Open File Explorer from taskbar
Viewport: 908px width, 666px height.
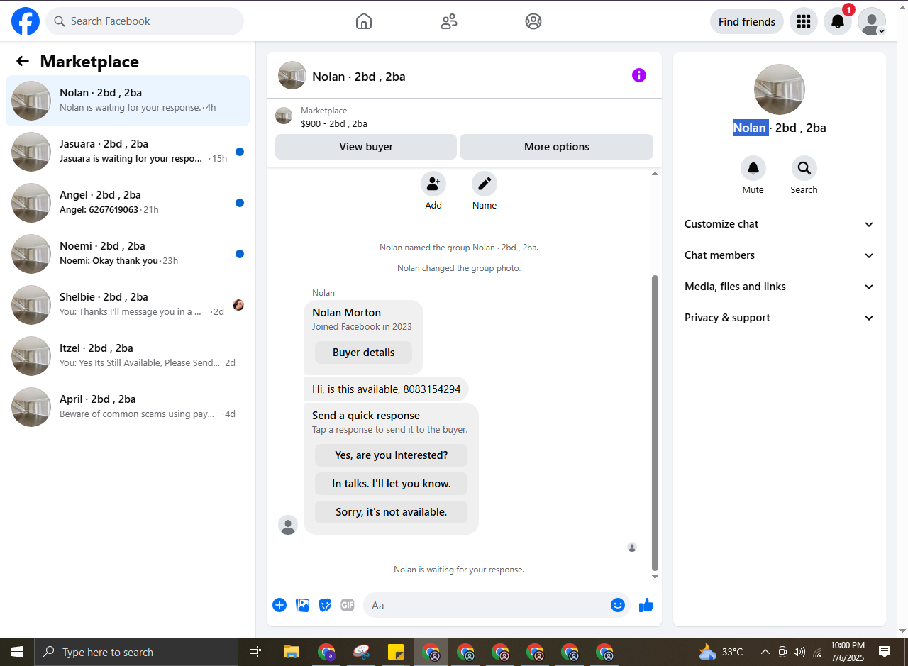(291, 652)
